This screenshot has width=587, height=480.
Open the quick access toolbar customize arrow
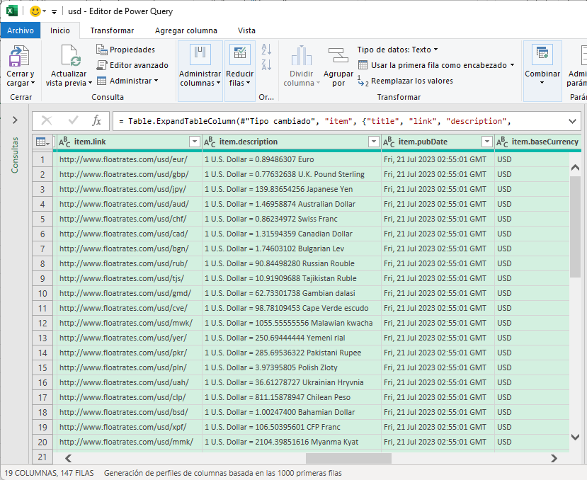point(55,12)
